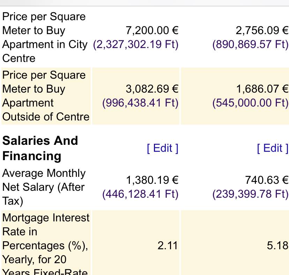Select the 446,128.41 Ft salary value
The image size is (289, 275).
coord(140,194)
